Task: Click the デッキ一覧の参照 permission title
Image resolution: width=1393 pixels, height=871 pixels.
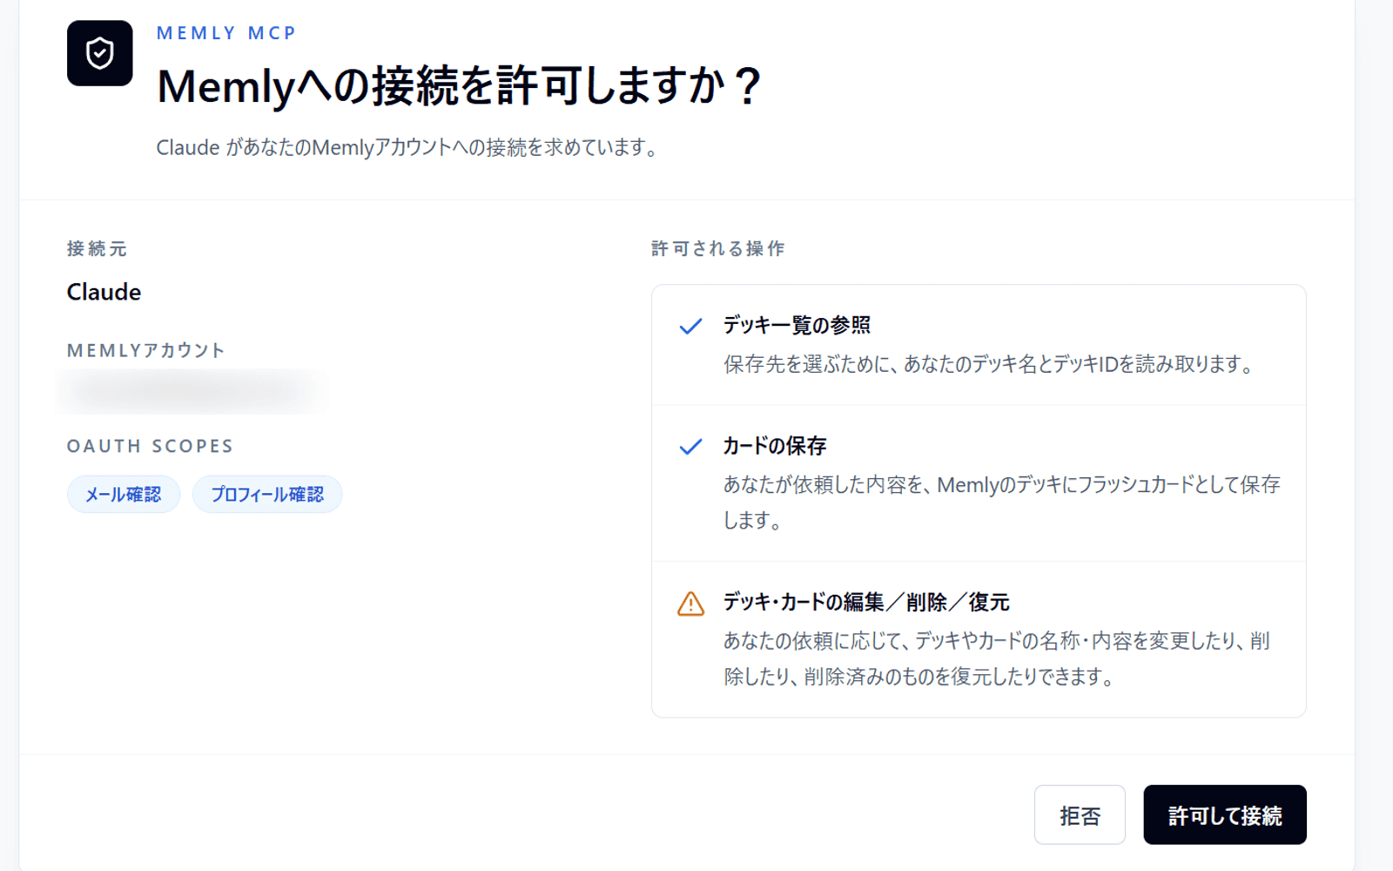Action: click(797, 325)
